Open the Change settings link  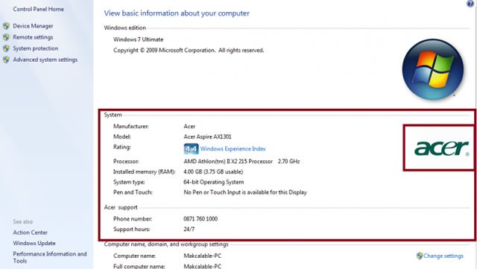point(443,256)
